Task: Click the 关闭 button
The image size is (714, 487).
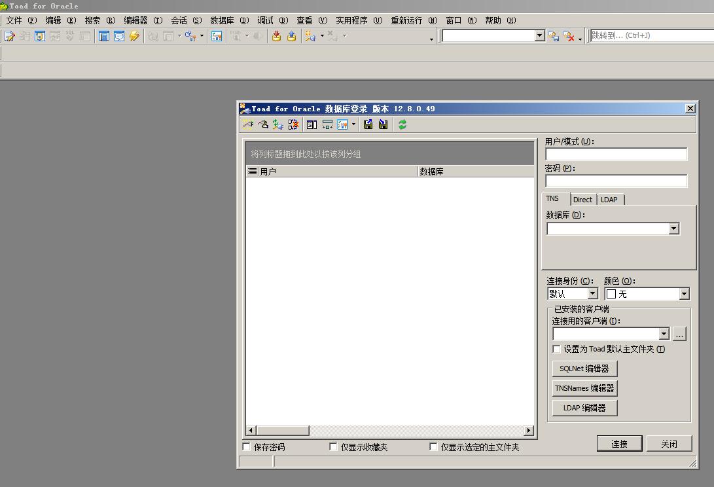Action: click(x=669, y=444)
